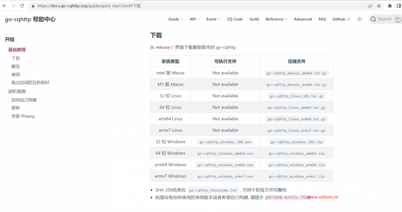402x212 pixels.
Task: Open the browser side panel icon
Action: 398,6
